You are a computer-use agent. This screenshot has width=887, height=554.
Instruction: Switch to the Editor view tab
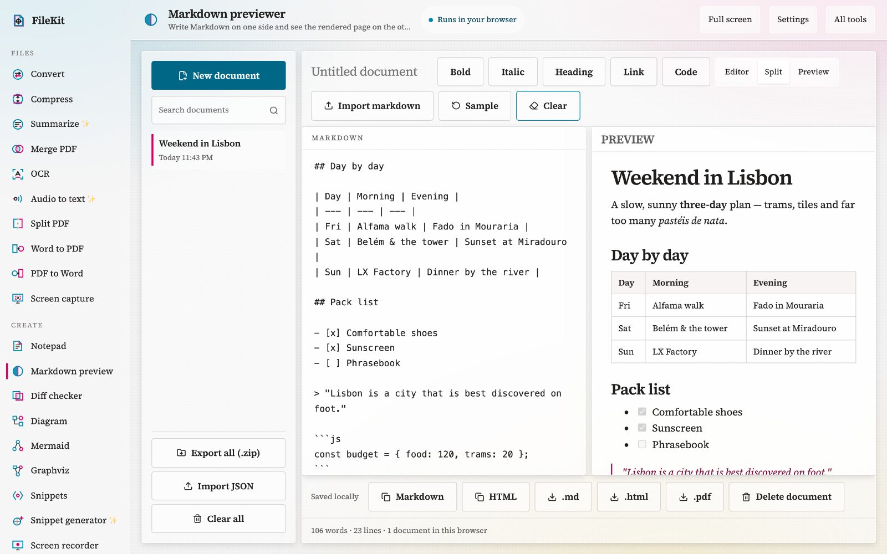(x=737, y=72)
